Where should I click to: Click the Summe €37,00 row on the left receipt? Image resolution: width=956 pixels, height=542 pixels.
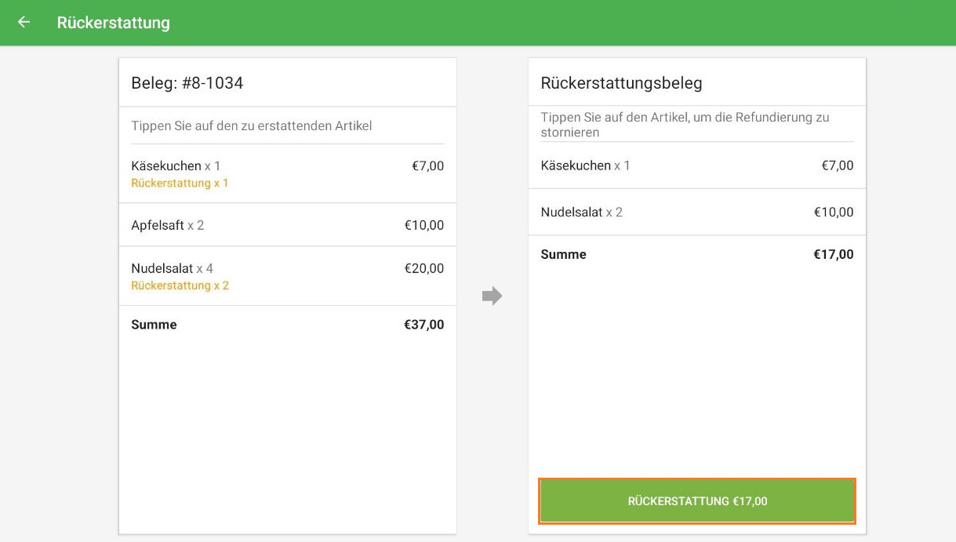(x=287, y=324)
